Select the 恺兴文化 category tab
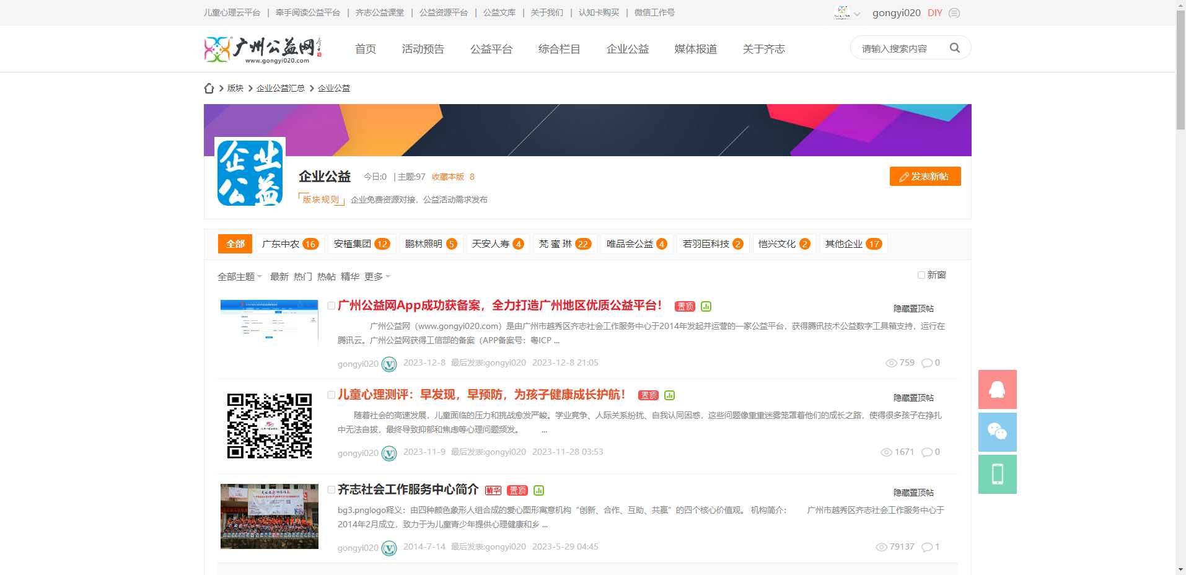Screen dimensions: 1186x575 [x=784, y=244]
